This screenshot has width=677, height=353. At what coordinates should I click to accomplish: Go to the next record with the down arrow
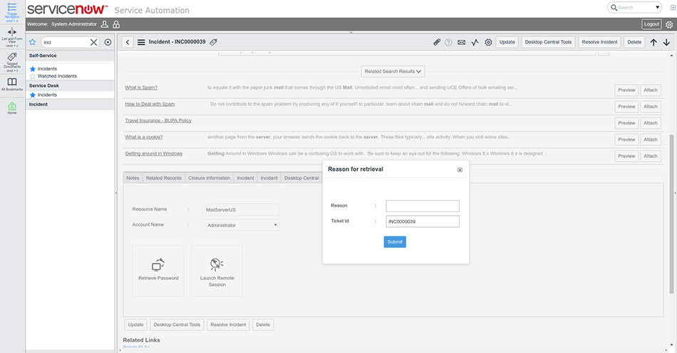click(x=666, y=42)
